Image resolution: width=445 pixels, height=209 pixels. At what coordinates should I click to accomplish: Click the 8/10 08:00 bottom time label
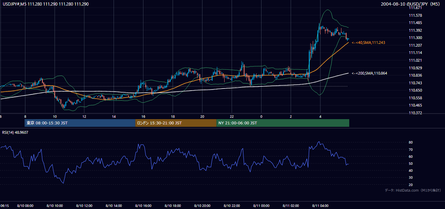click(25, 206)
